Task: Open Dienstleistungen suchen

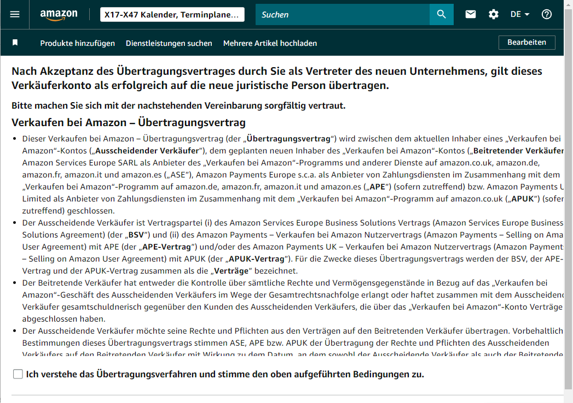Action: click(x=169, y=43)
